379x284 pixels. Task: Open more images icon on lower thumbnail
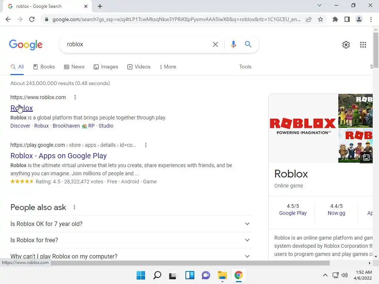[x=366, y=158]
